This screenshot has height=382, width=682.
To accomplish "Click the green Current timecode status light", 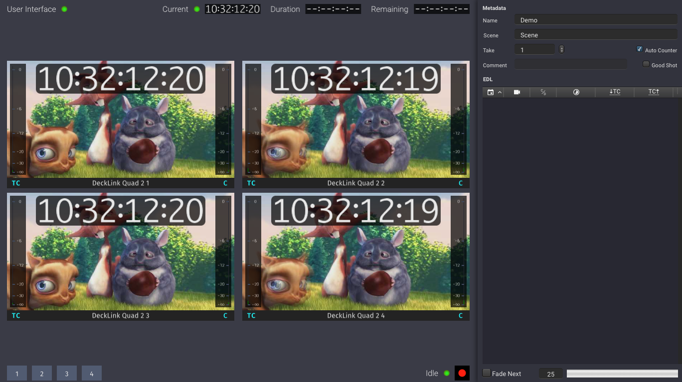I will (197, 9).
